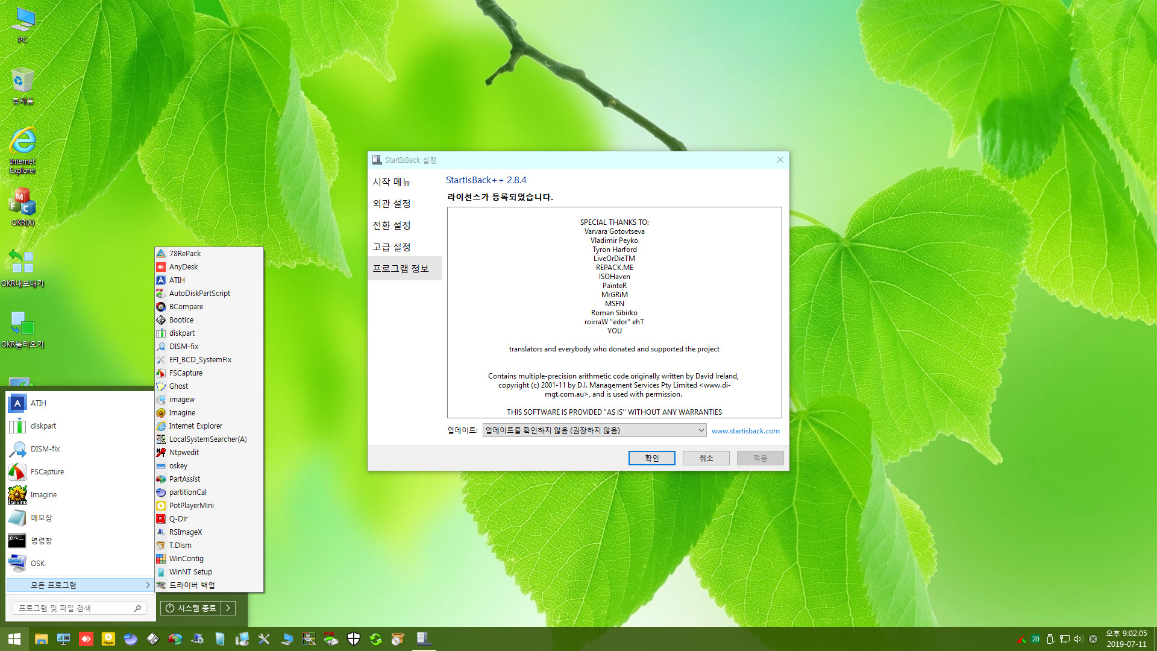The height and width of the screenshot is (651, 1157).
Task: Expand 모든 프로그램 all programs
Action: tap(80, 585)
